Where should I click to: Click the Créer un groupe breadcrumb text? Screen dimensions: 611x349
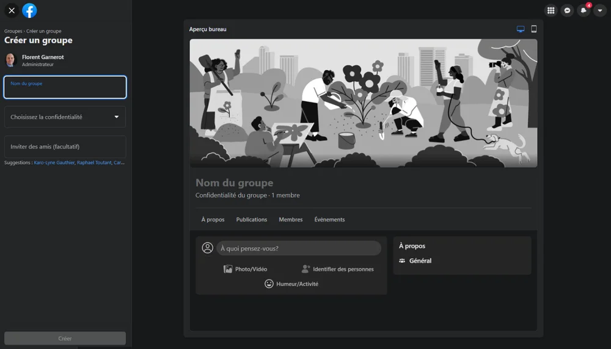click(x=43, y=31)
